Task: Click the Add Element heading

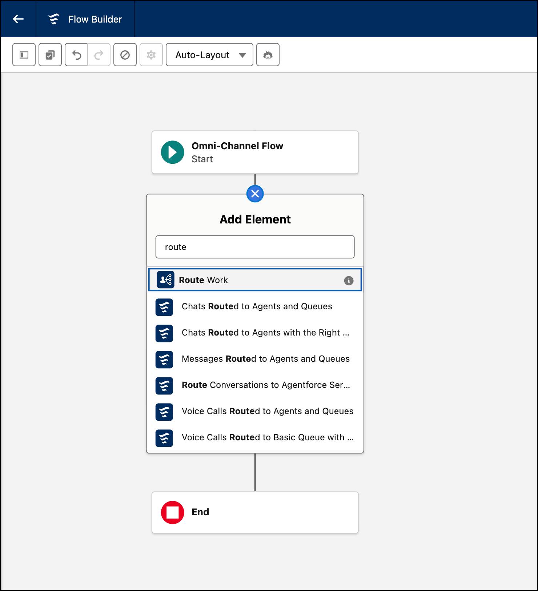Action: (255, 219)
